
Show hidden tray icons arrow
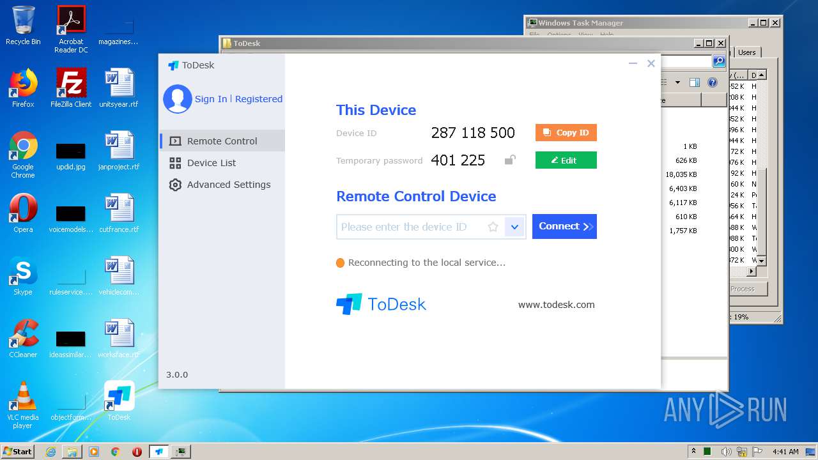pyautogui.click(x=693, y=451)
